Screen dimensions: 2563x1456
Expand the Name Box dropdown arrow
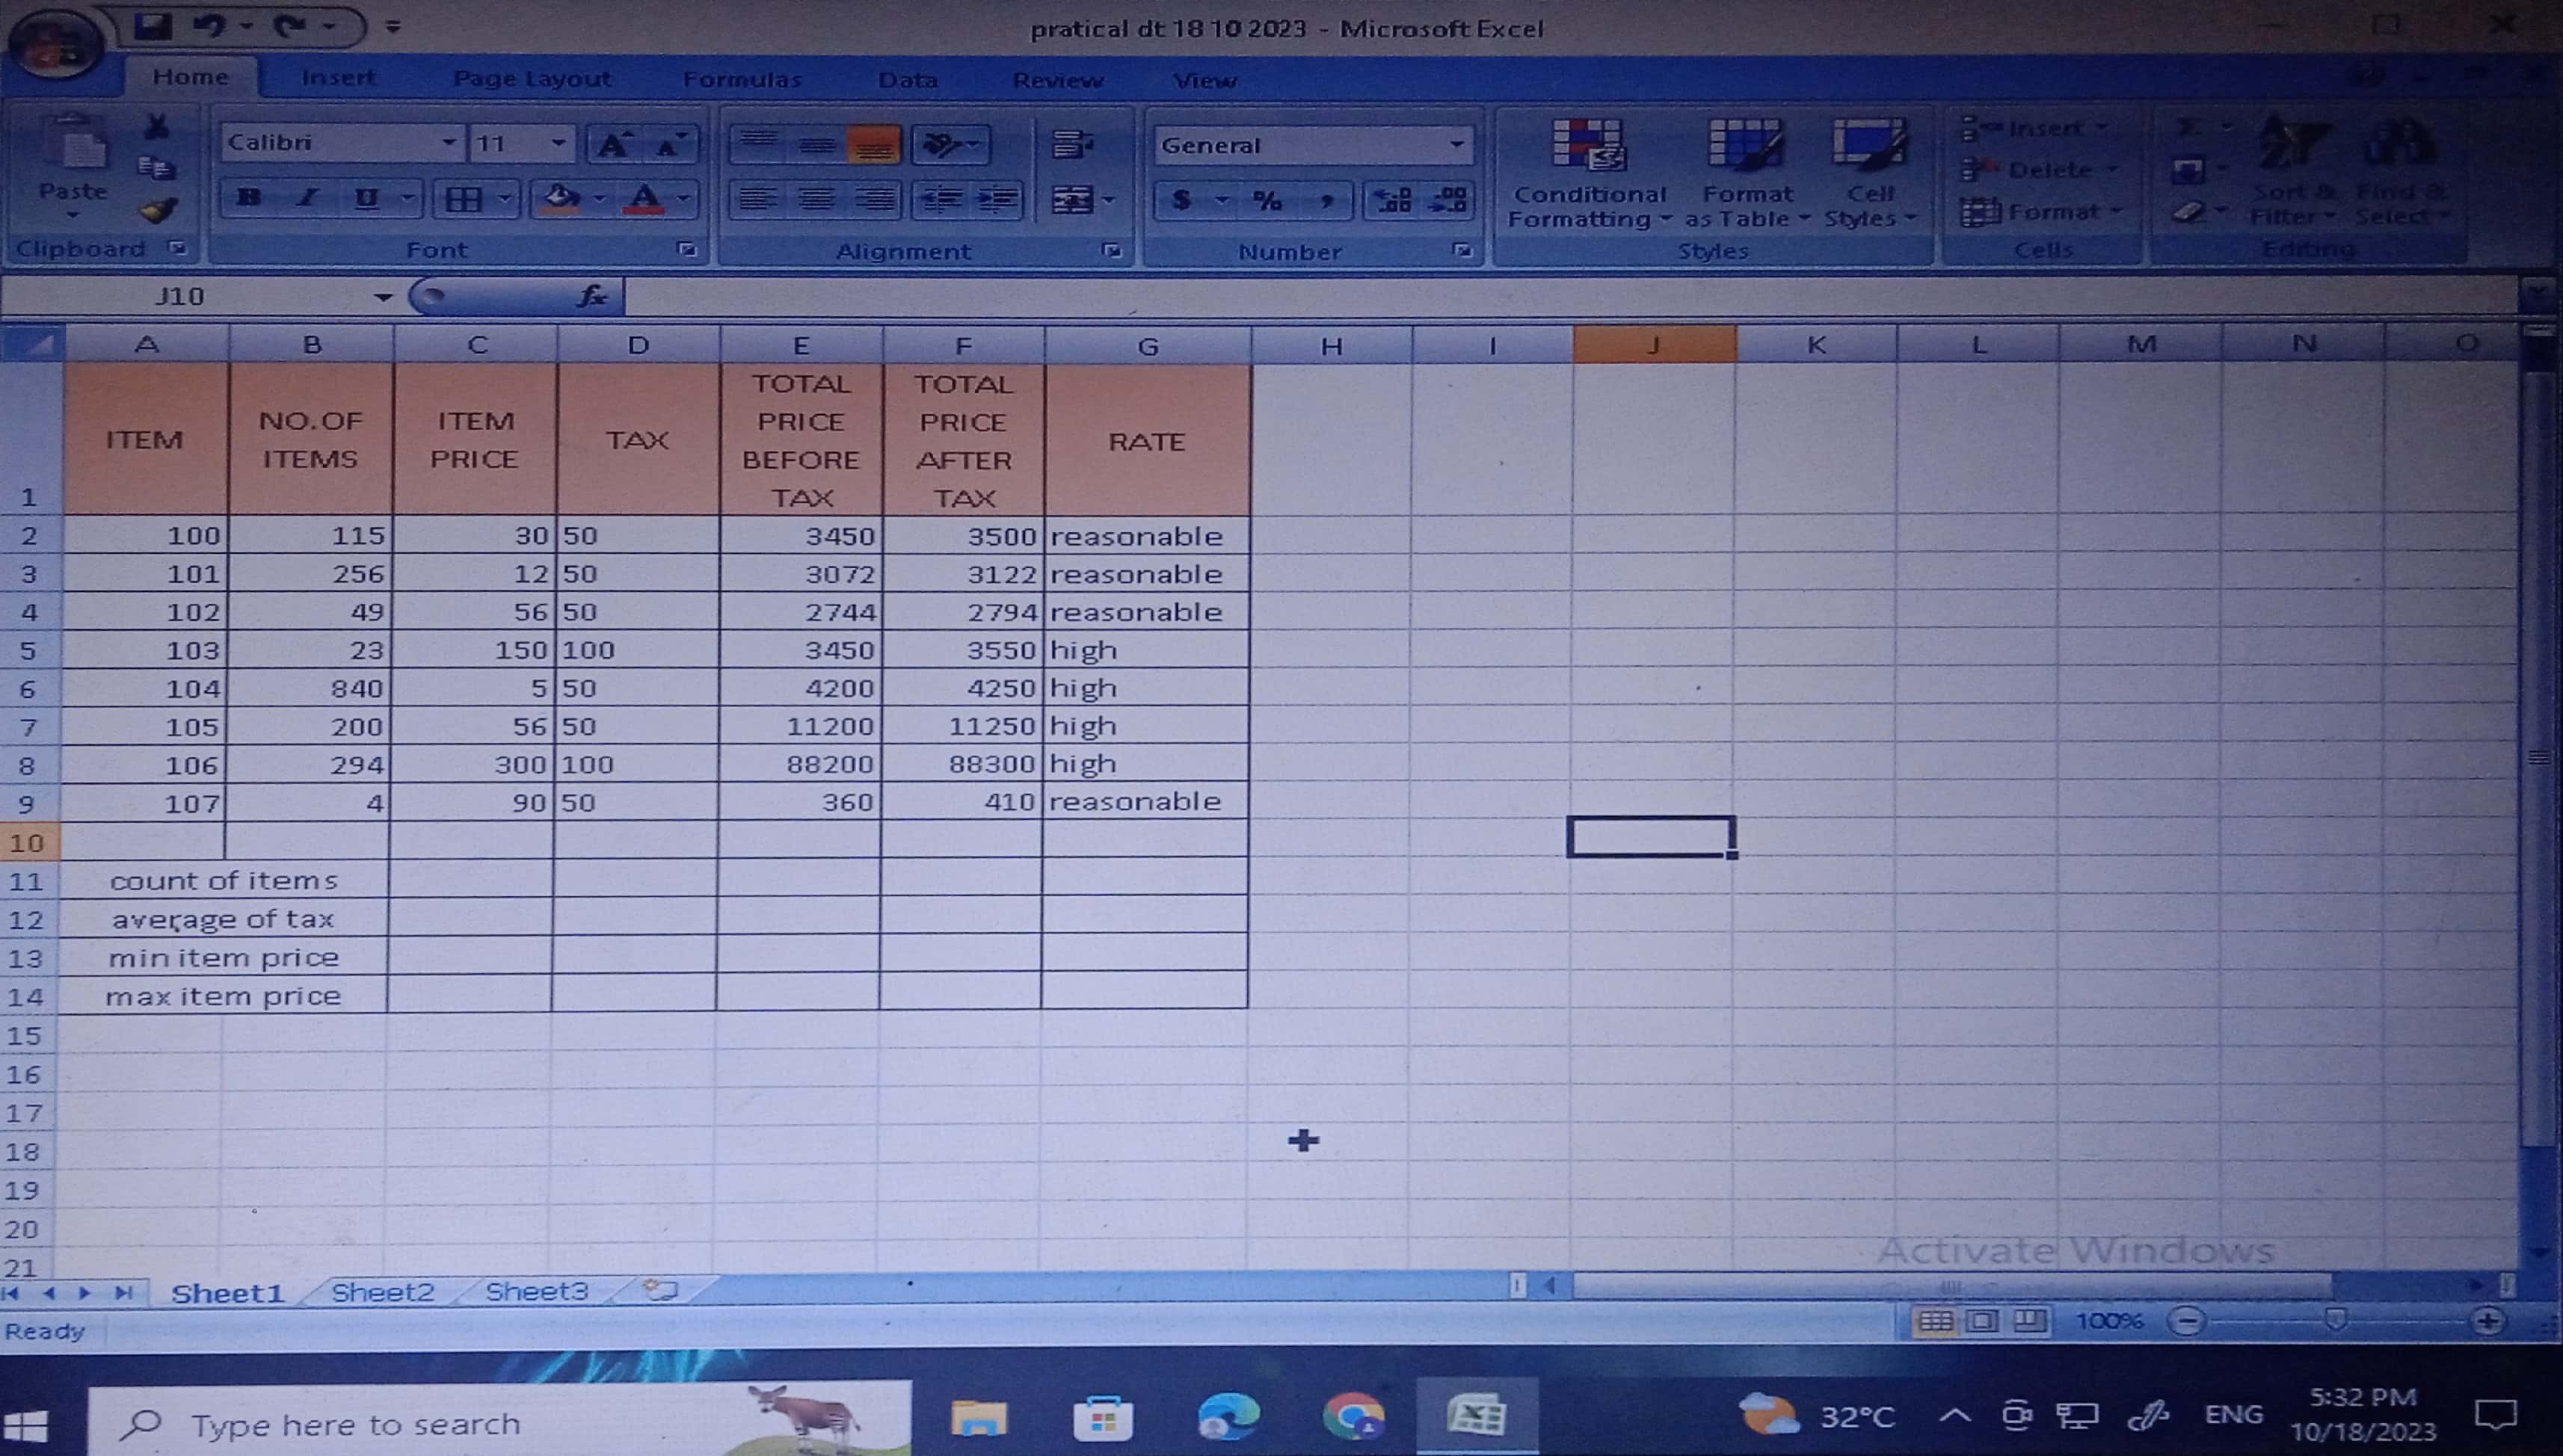click(382, 297)
